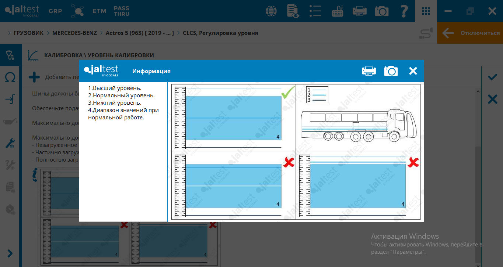Select the wrench with globe sidebar icon
Image resolution: width=503 pixels, height=267 pixels.
pos(10,143)
